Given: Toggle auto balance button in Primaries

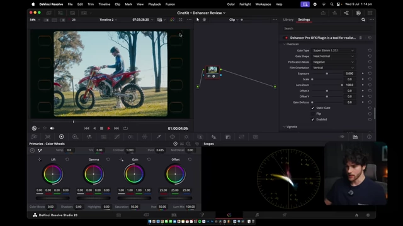Looking at the screenshot, I should click(x=32, y=151).
